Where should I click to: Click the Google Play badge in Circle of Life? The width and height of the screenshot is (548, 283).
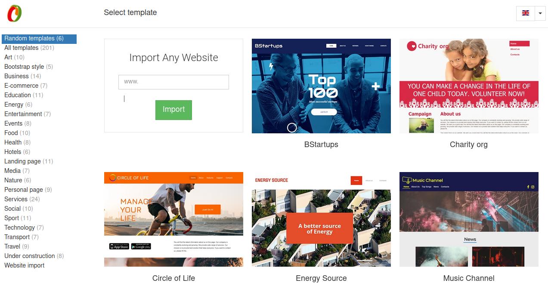click(x=141, y=246)
